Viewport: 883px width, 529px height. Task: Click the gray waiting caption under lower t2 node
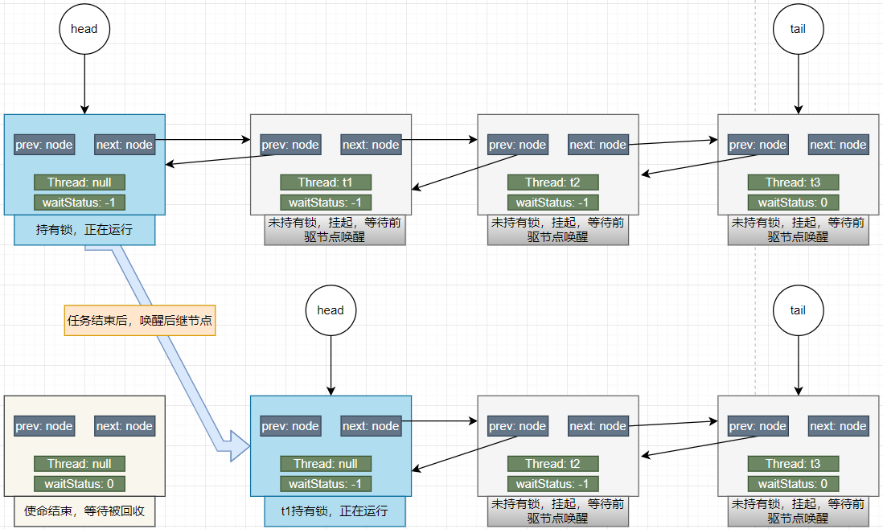[x=558, y=511]
